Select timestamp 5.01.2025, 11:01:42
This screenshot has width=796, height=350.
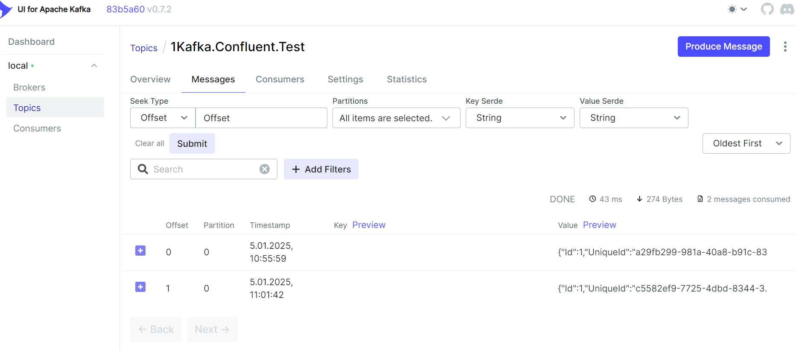click(271, 289)
